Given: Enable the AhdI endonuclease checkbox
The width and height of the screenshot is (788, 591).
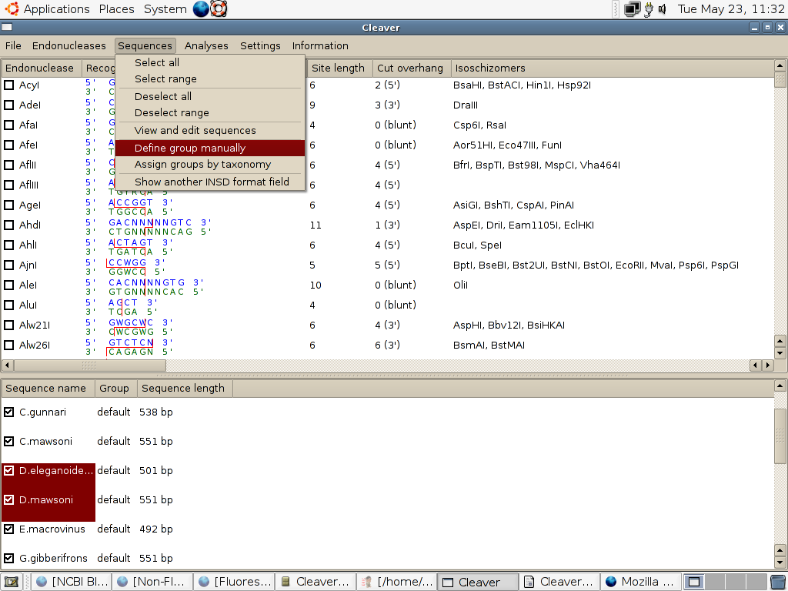Looking at the screenshot, I should click(x=9, y=225).
